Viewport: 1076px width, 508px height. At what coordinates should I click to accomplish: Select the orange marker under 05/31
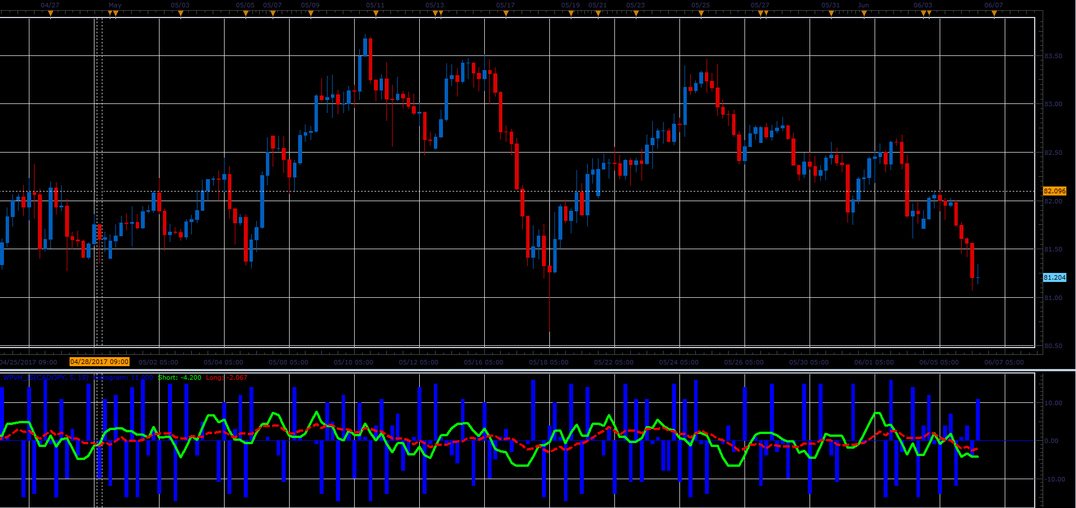831,14
